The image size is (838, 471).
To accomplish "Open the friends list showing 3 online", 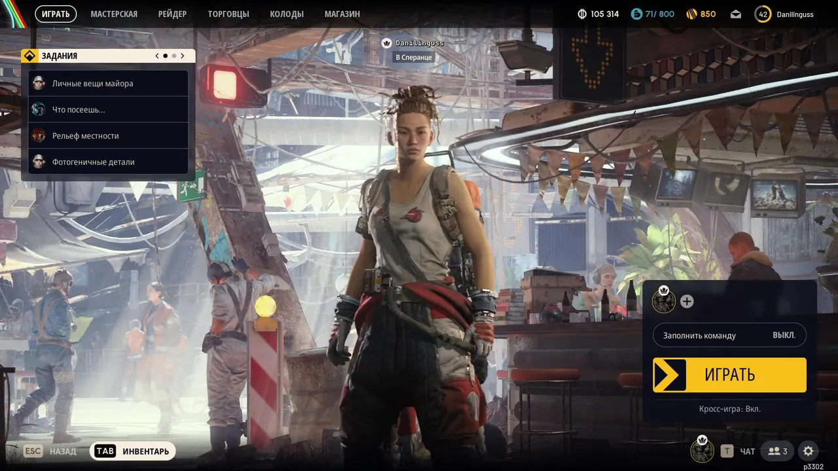I will (778, 451).
